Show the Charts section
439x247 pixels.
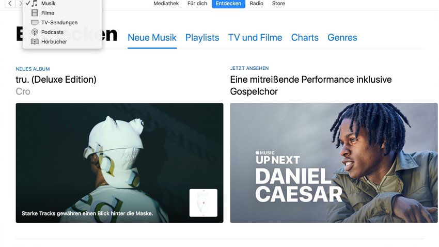(x=305, y=38)
